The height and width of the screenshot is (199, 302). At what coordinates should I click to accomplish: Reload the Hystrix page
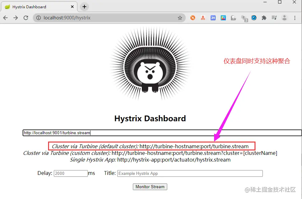[26, 18]
